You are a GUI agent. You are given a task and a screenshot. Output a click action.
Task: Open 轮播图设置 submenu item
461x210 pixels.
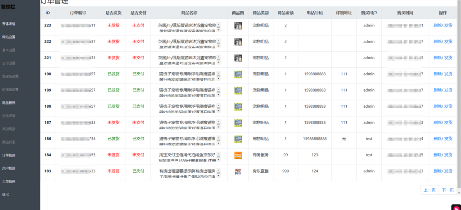click(10, 90)
